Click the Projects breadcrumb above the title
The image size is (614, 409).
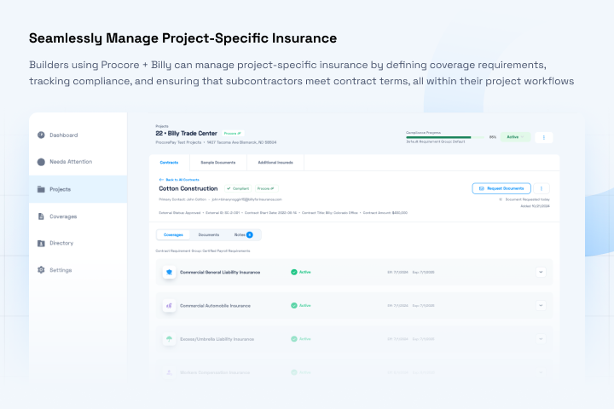[162, 126]
